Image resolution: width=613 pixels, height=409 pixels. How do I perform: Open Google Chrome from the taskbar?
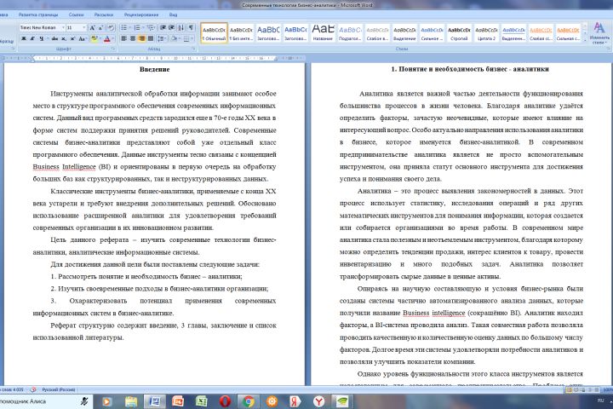[249, 401]
